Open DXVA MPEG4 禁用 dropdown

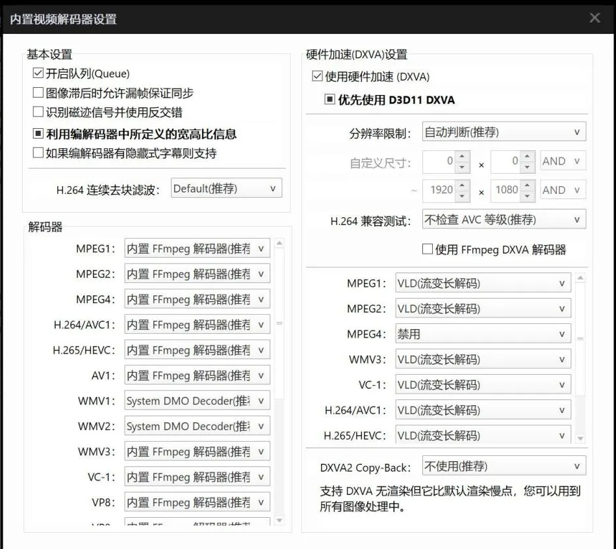[x=483, y=334]
